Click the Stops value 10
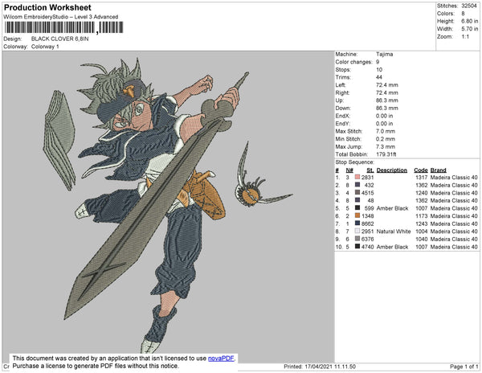482x373 pixels. pos(379,69)
